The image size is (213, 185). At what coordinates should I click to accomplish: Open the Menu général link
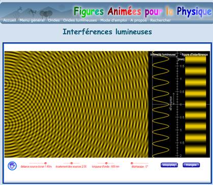[32, 20]
